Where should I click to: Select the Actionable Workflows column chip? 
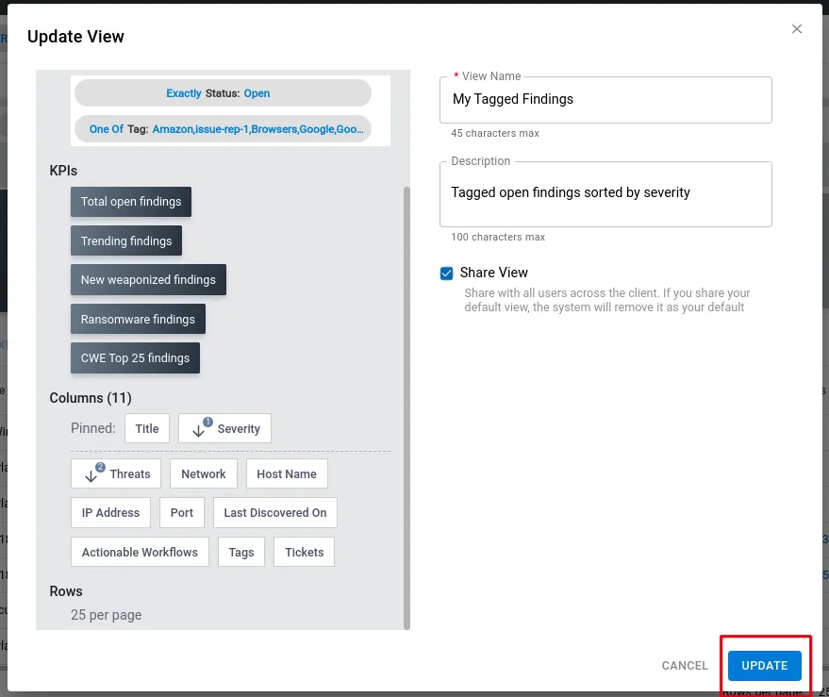coord(140,552)
